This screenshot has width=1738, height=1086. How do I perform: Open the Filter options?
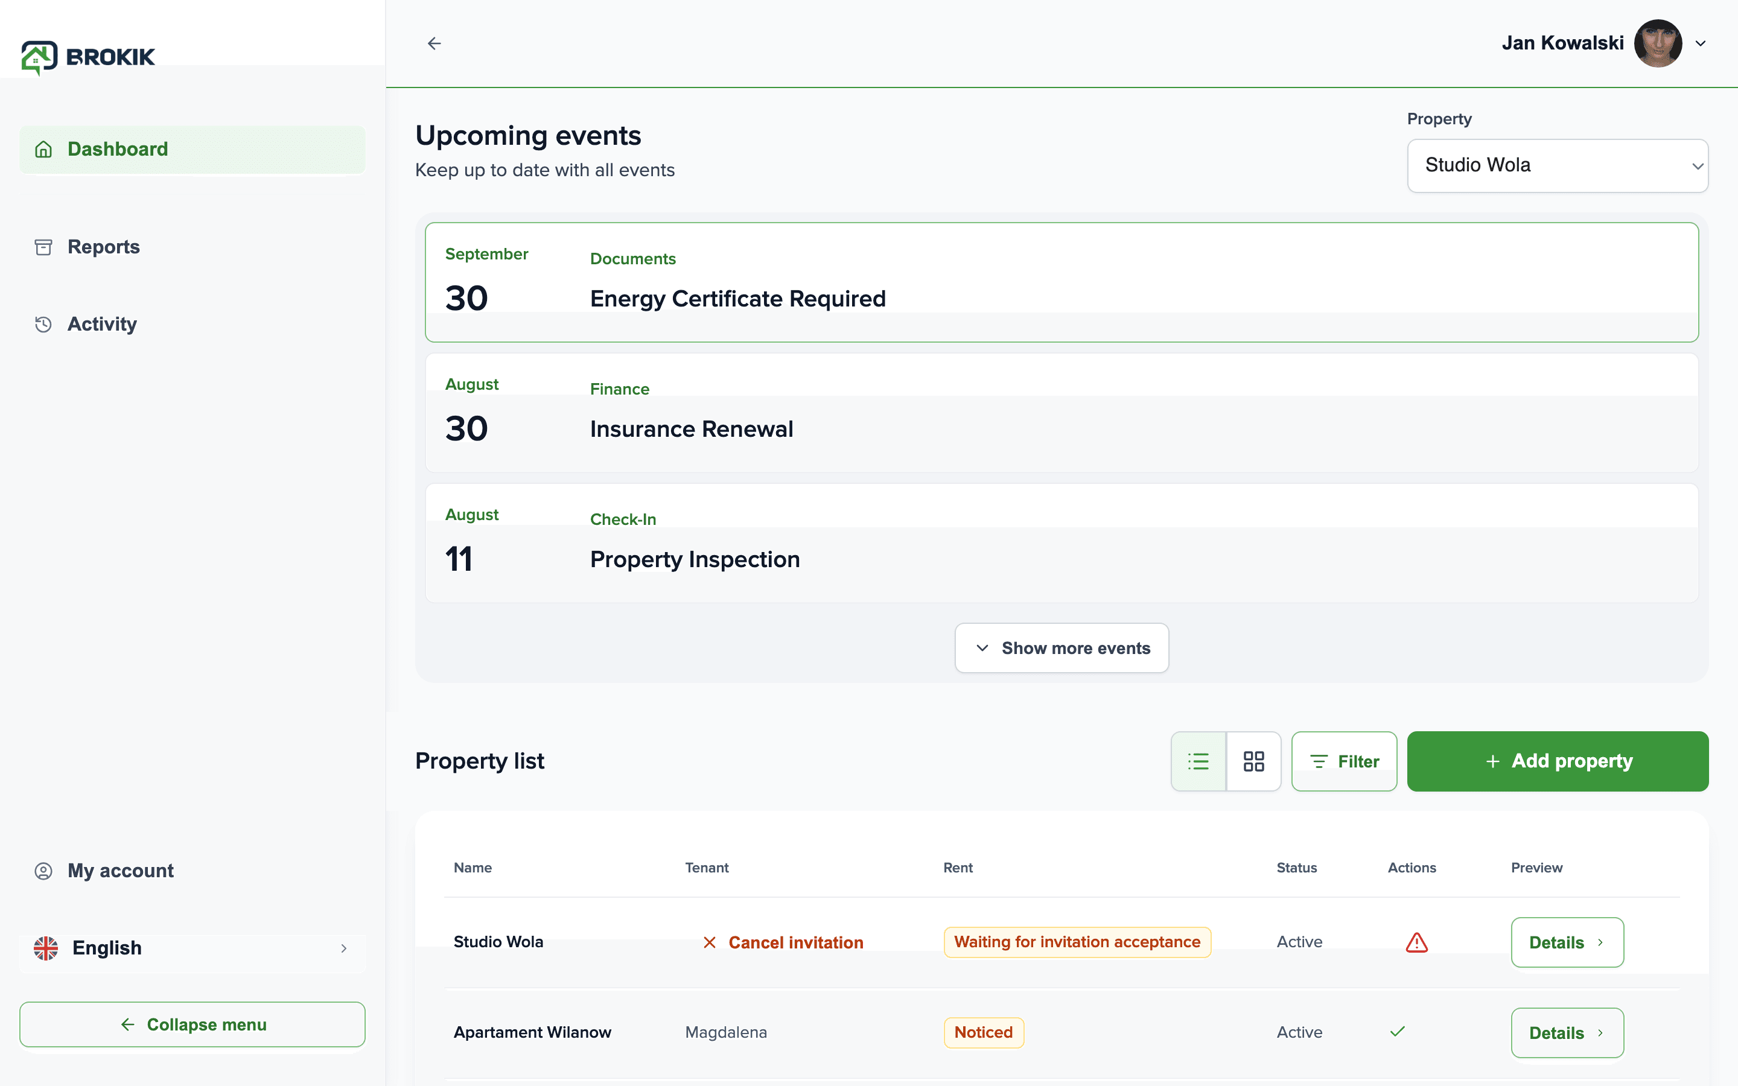click(1344, 761)
